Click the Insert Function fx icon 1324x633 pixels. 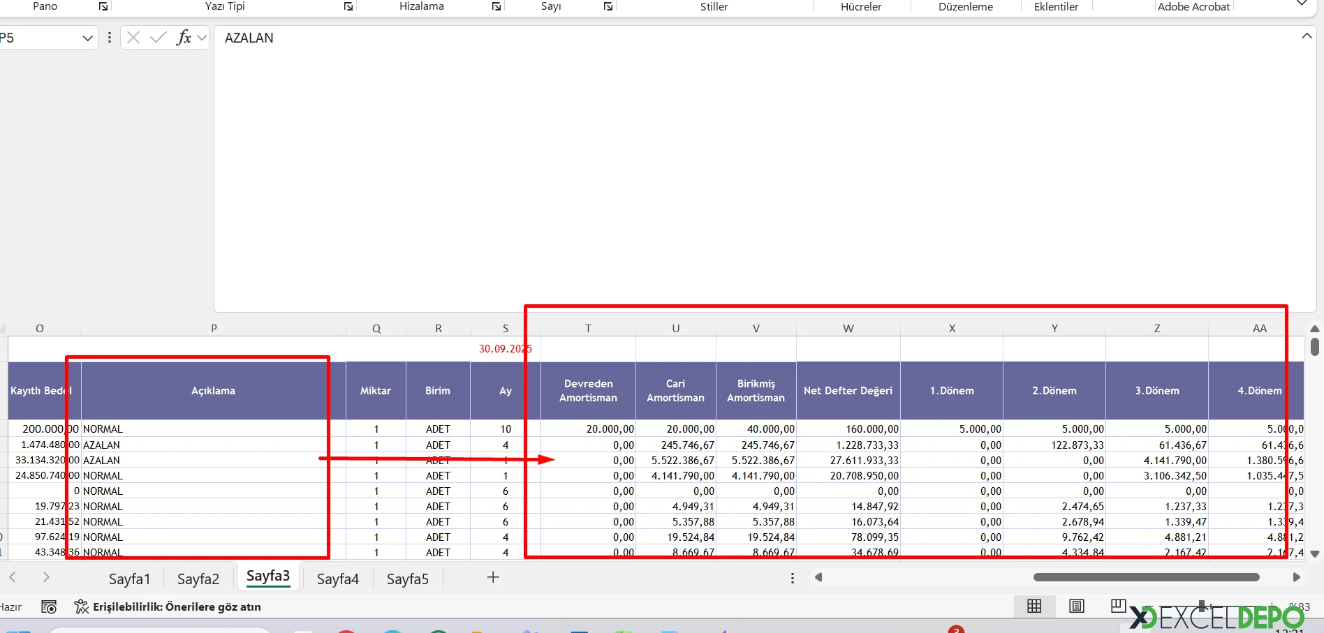pyautogui.click(x=184, y=38)
